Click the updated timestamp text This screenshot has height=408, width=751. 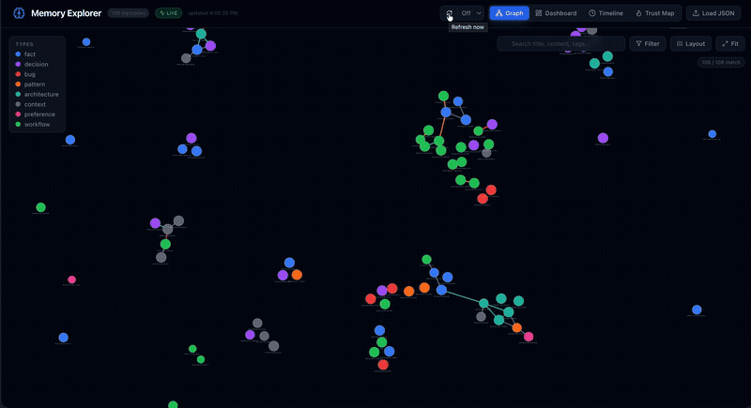pyautogui.click(x=213, y=13)
